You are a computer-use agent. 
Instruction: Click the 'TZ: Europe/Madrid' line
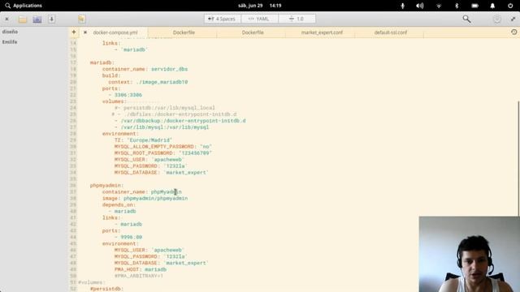143,140
